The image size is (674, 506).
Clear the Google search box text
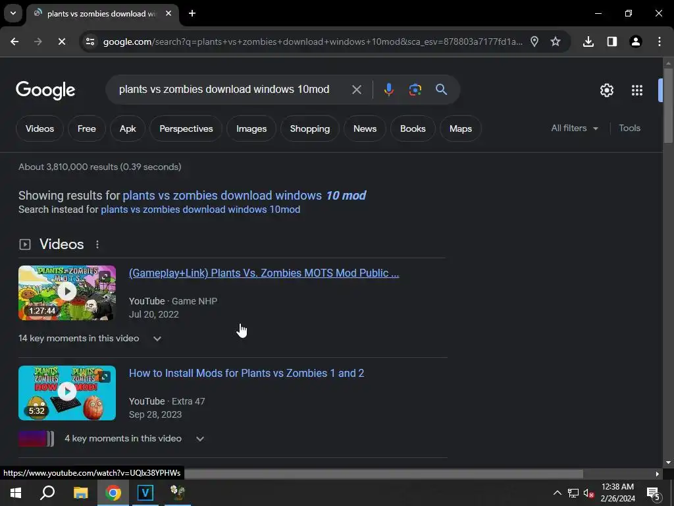(356, 90)
